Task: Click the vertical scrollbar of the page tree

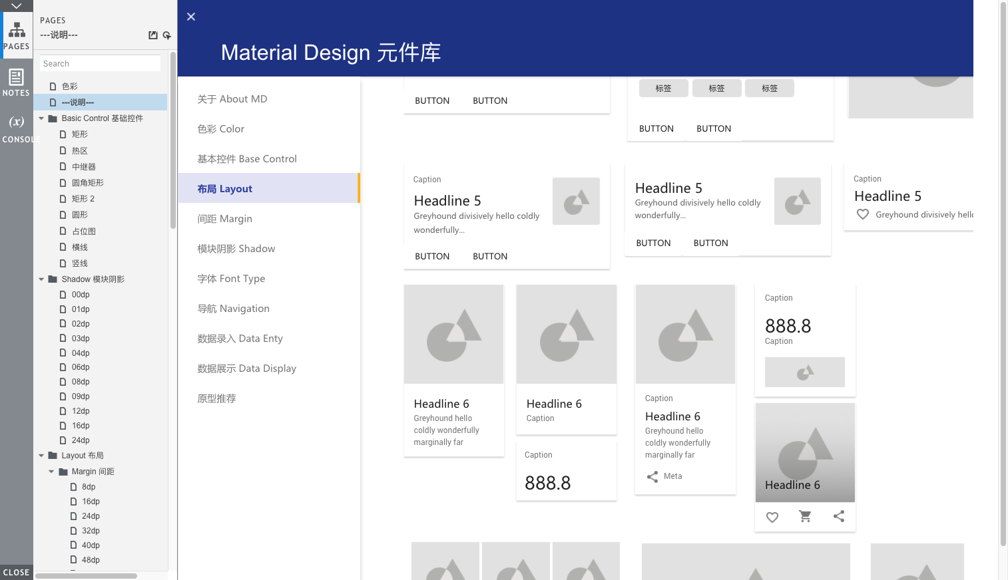Action: click(173, 140)
